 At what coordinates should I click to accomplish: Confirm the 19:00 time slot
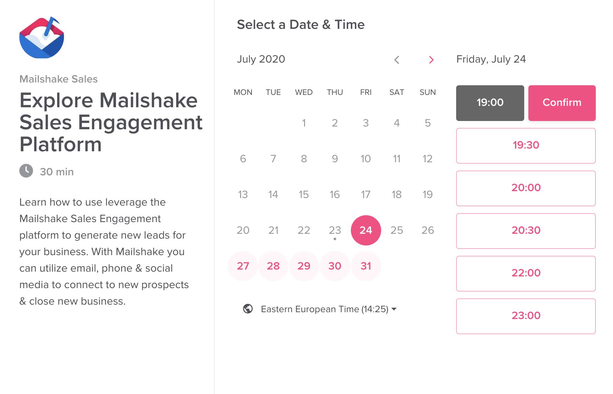point(562,103)
